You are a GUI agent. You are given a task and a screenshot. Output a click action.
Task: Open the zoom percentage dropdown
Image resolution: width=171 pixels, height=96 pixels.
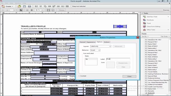coord(42,10)
